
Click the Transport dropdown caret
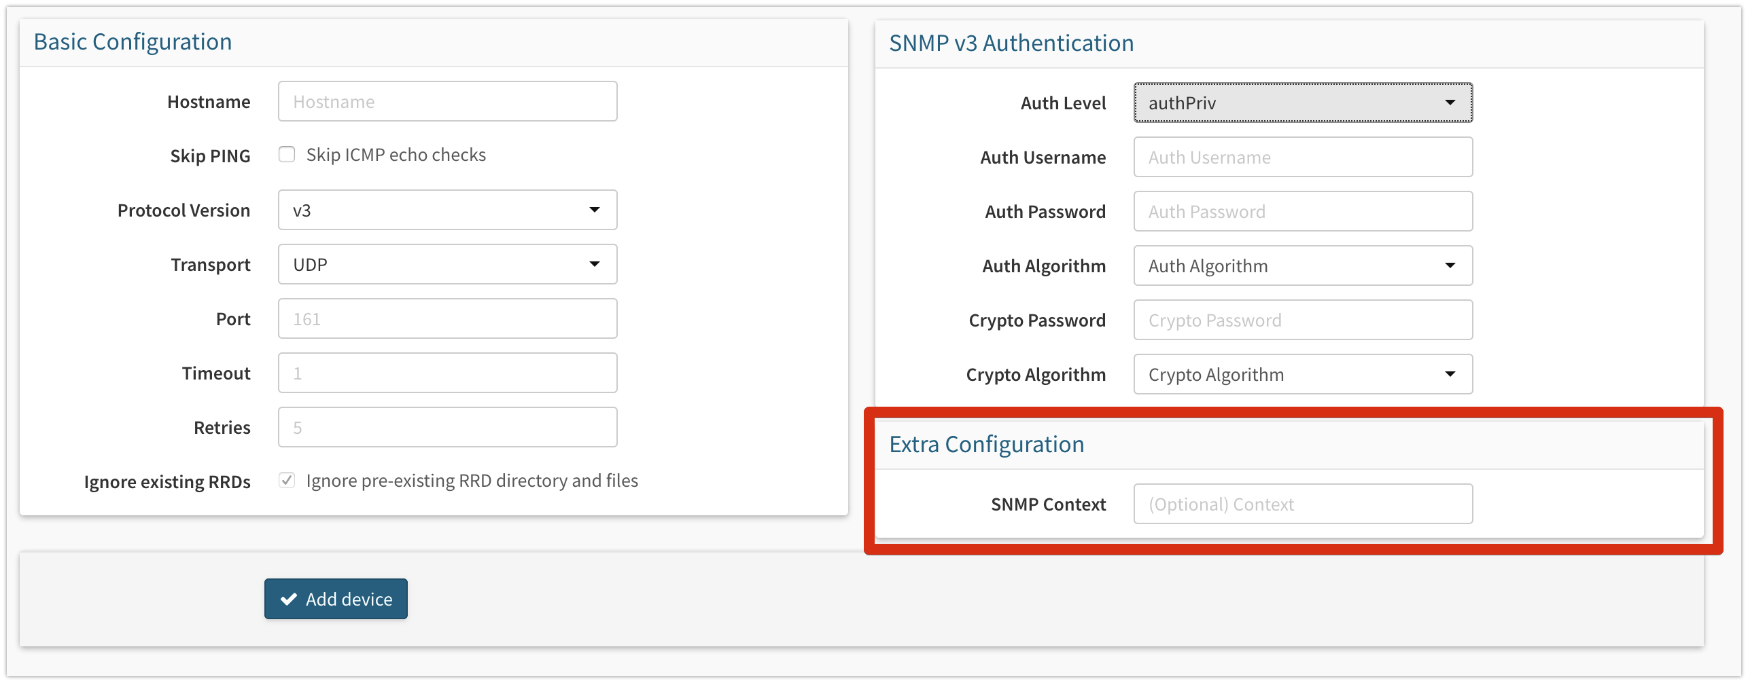[595, 264]
